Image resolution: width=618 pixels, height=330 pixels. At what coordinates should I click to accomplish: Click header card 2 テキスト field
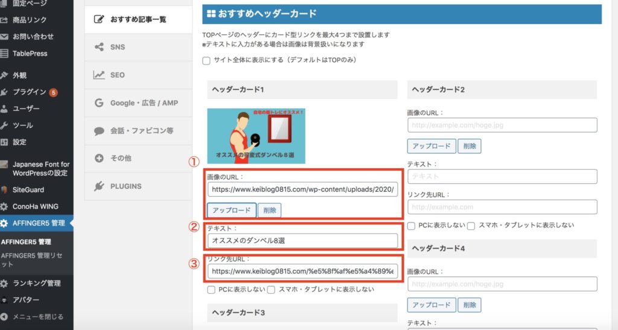(503, 176)
